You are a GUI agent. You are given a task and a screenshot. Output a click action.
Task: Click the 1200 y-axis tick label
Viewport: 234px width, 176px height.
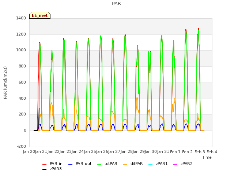[x=21, y=34]
